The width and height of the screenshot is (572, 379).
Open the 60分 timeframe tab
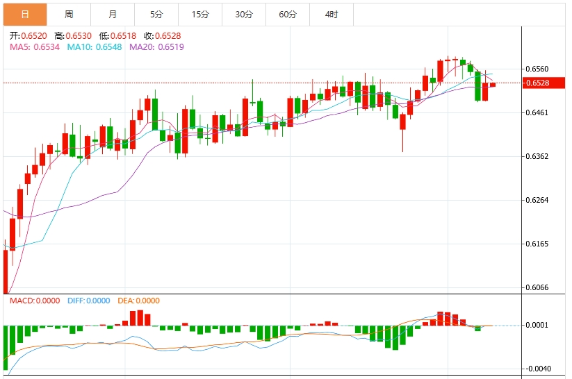[288, 15]
